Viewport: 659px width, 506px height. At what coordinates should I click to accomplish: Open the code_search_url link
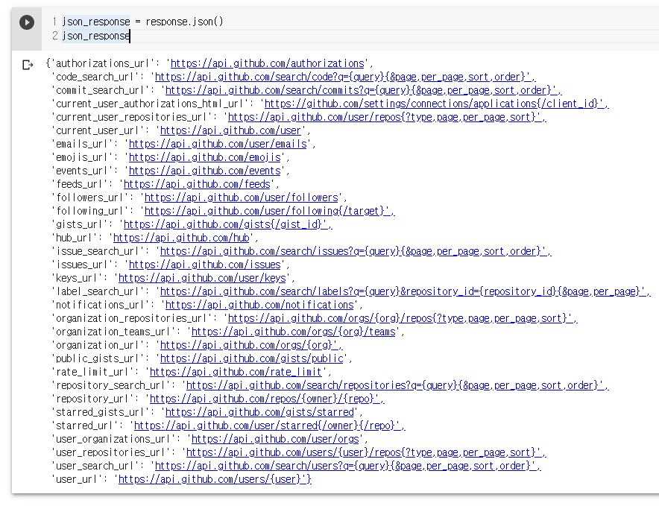coord(345,77)
